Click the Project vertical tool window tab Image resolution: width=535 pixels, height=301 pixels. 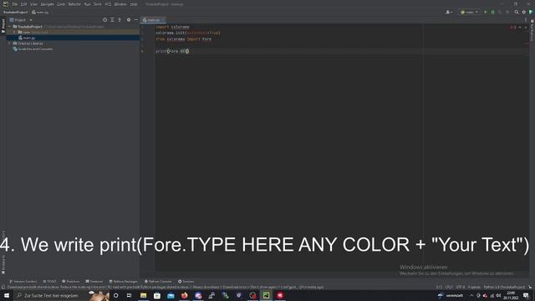pyautogui.click(x=3, y=26)
